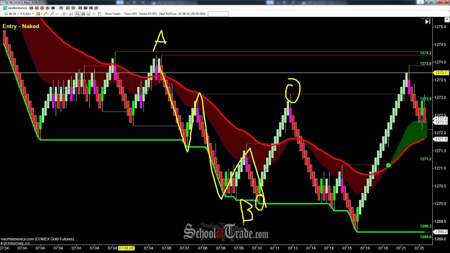Click the green 1272.9 level label

[x=425, y=99]
